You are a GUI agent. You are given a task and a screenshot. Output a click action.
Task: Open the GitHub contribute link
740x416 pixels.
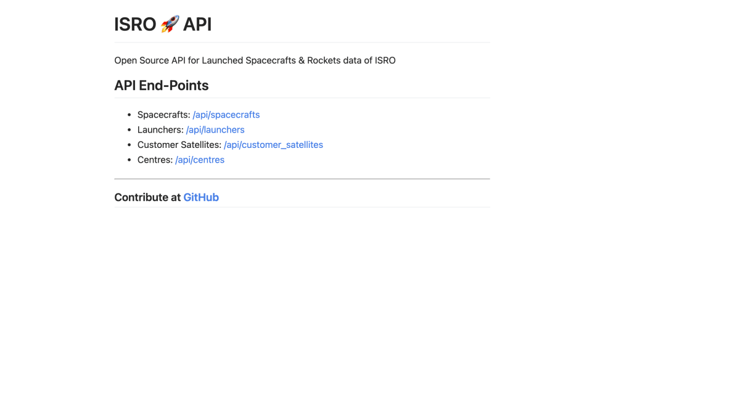(x=201, y=197)
